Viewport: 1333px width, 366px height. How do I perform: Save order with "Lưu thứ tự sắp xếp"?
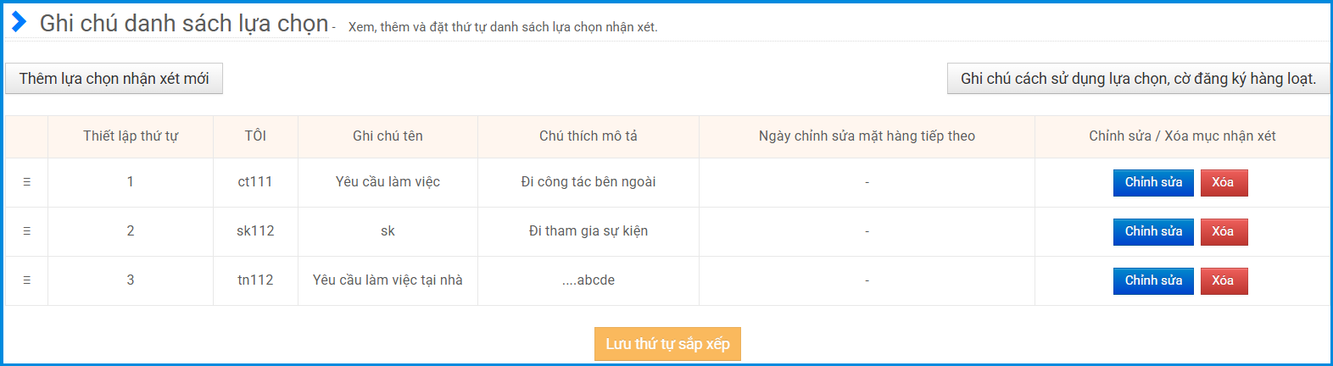point(667,344)
